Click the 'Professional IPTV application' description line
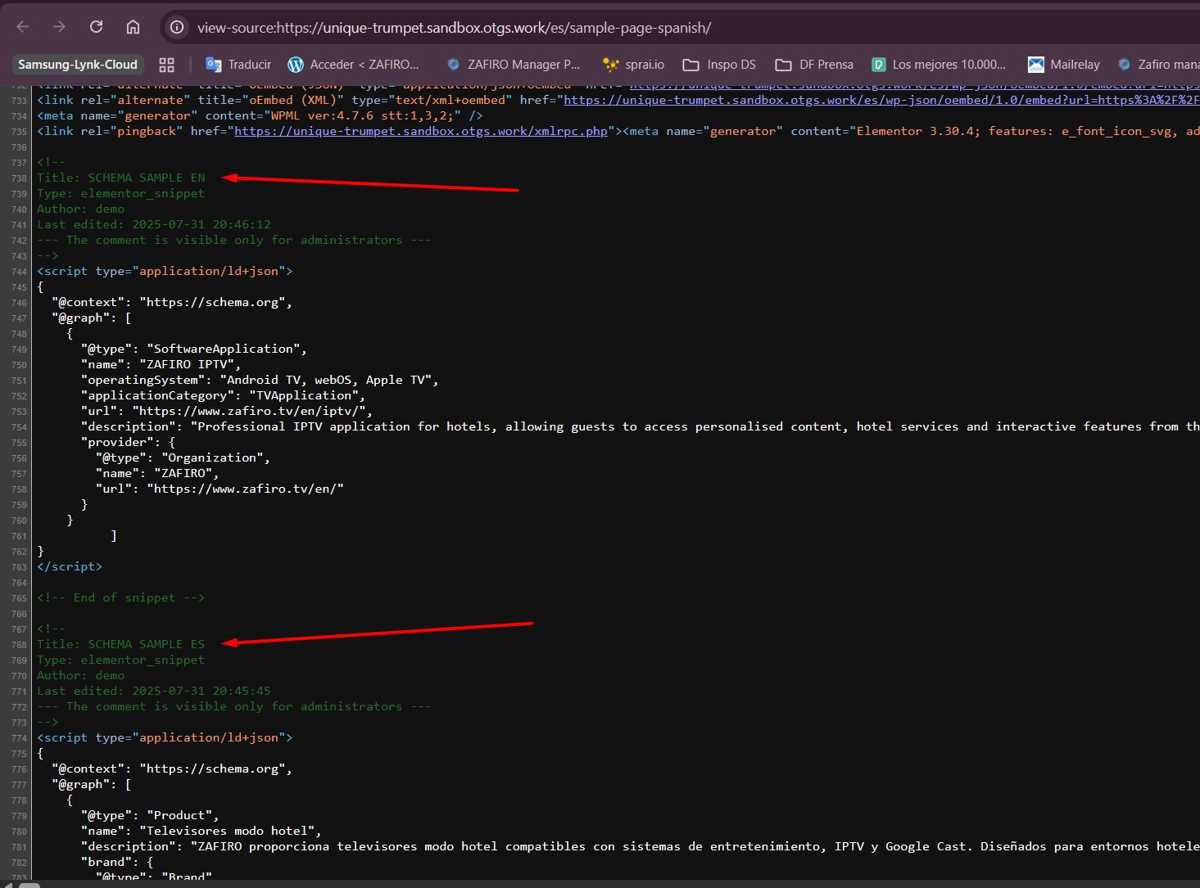1200x888 pixels. click(x=640, y=426)
